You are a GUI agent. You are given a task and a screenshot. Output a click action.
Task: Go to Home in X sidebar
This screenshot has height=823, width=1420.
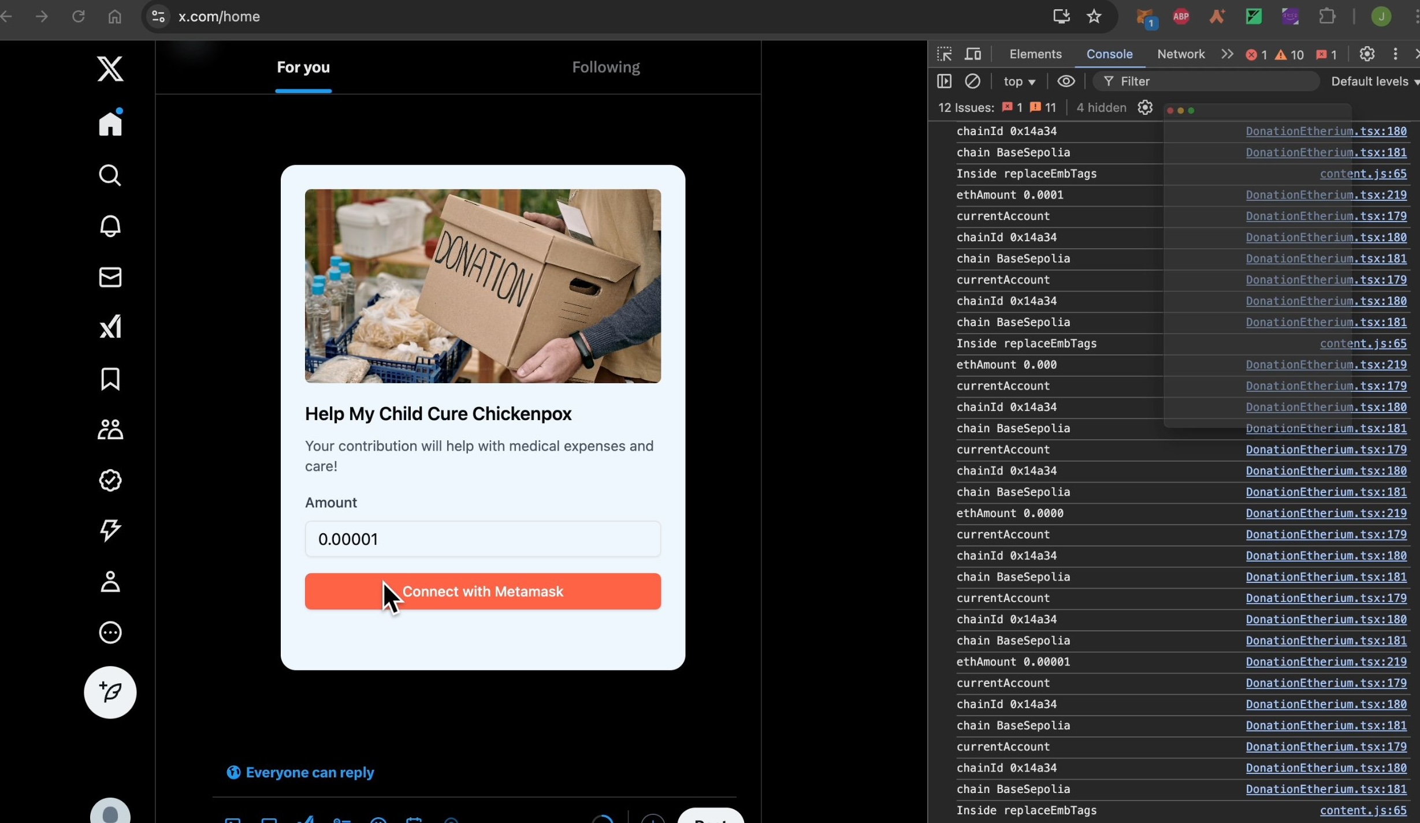[x=110, y=122]
